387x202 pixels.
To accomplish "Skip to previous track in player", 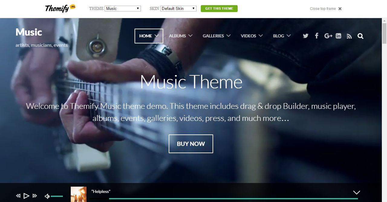I will pyautogui.click(x=18, y=196).
